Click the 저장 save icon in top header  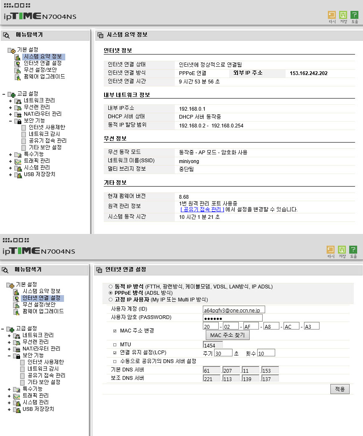coord(343,15)
